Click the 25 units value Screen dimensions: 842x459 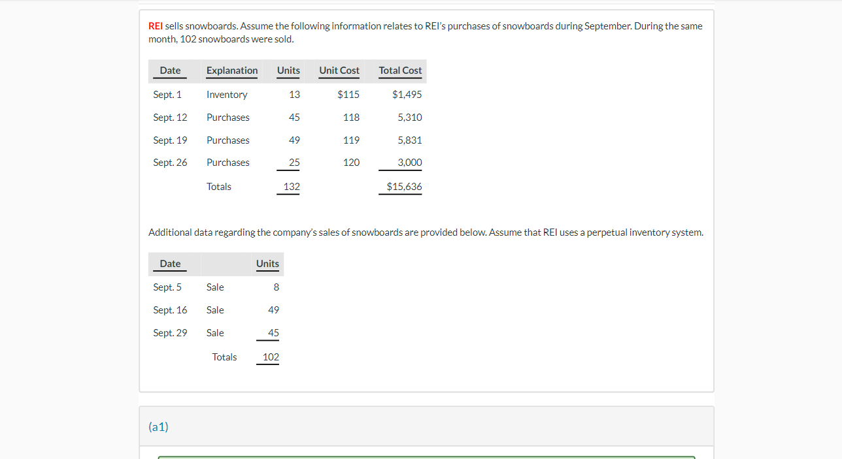[294, 163]
